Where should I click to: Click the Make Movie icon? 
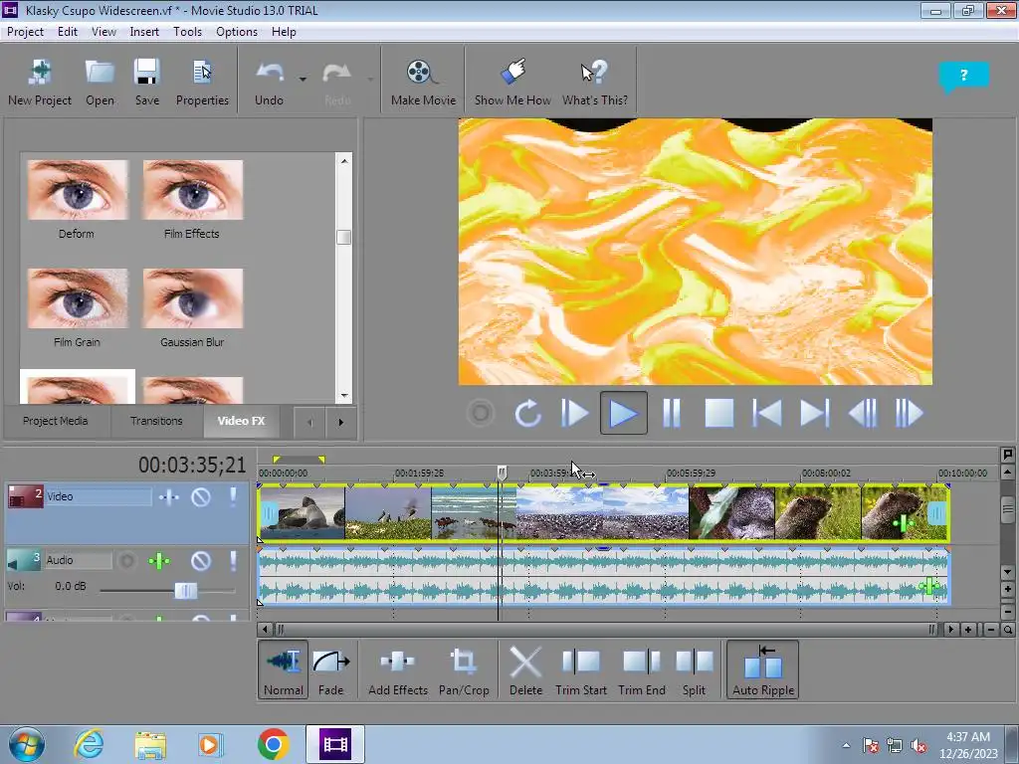click(x=422, y=73)
